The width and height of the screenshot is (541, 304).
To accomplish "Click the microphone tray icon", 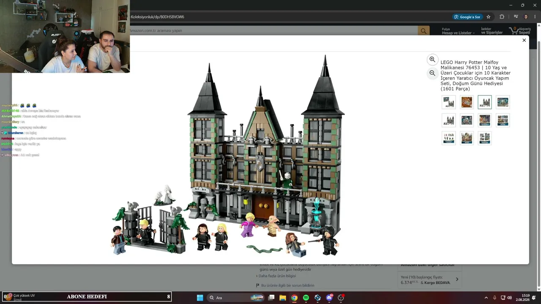I will 495,298.
